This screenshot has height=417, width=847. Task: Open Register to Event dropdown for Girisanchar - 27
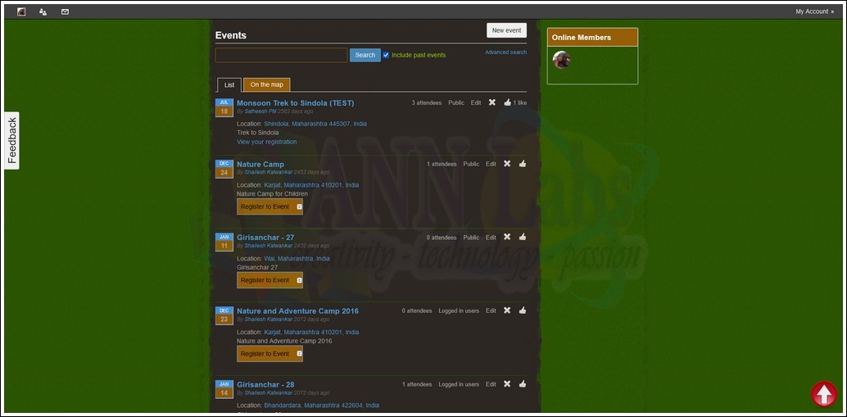[x=299, y=280]
